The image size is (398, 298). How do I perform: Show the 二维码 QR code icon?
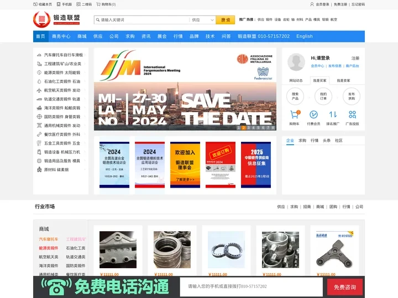pyautogui.click(x=78, y=4)
